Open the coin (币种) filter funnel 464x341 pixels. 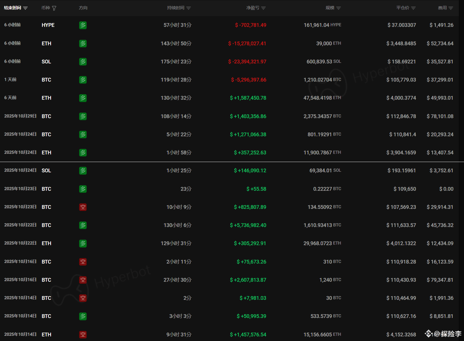54,8
